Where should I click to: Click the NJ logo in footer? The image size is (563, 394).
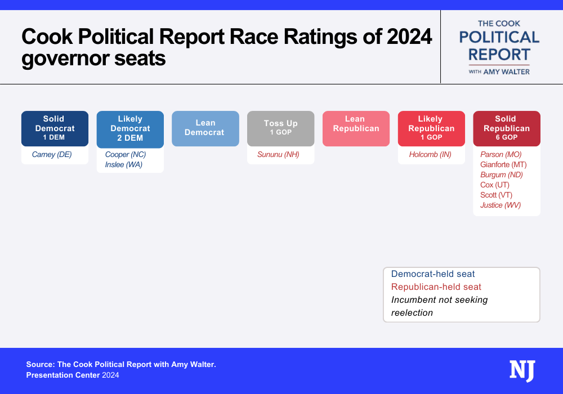(522, 371)
